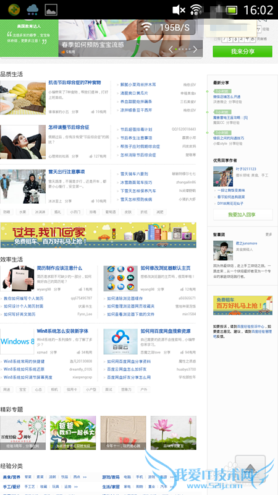Select the 信用卡 tag
This screenshot has width=278, height=495.
click(x=71, y=390)
